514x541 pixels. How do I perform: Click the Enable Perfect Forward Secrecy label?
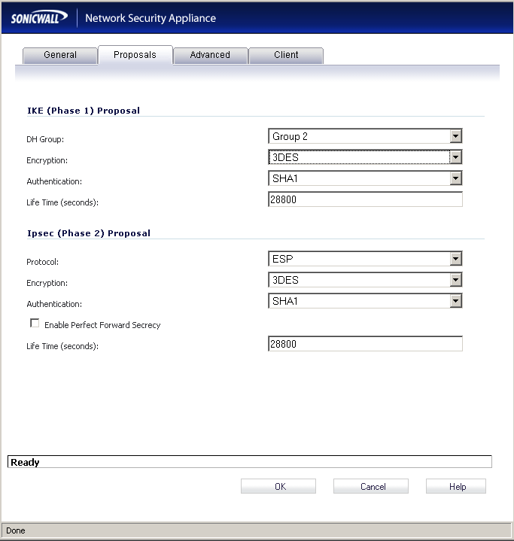[x=102, y=325]
